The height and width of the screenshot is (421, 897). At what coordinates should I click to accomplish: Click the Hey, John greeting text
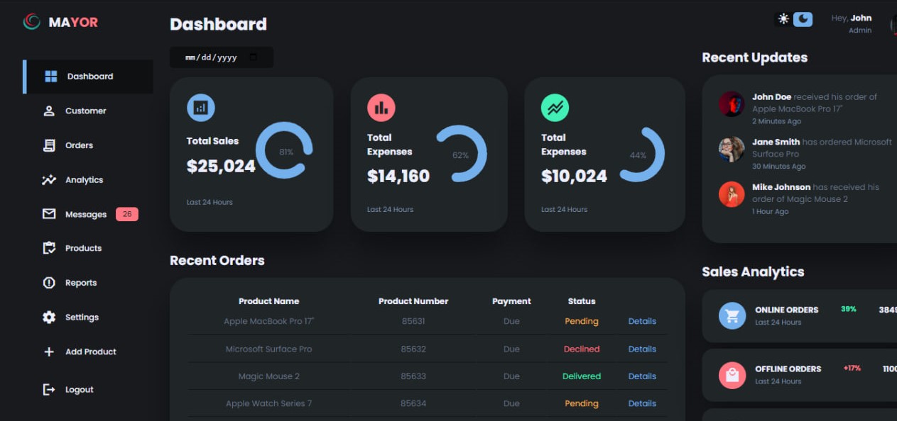coord(851,18)
